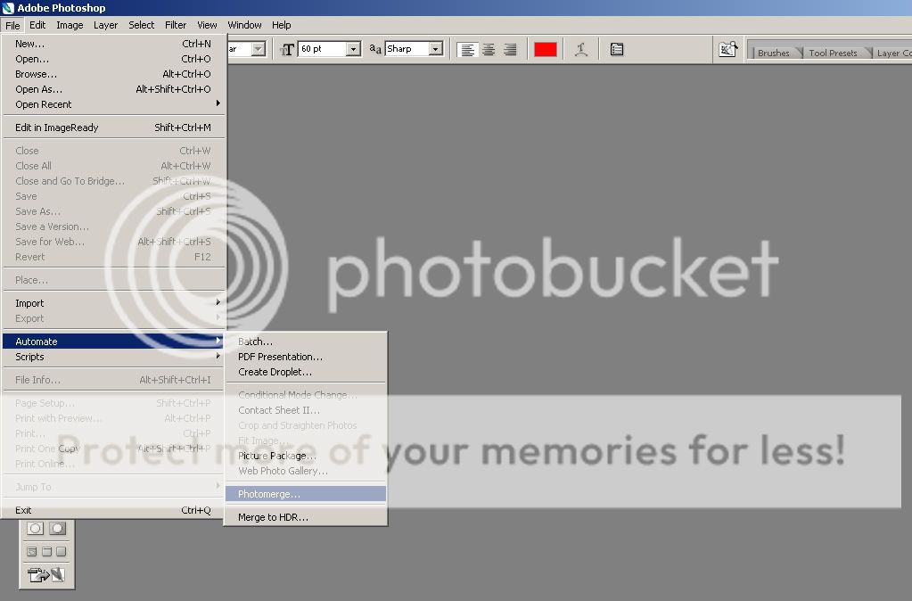Expand the Import submenu
The image size is (912, 601).
[115, 303]
